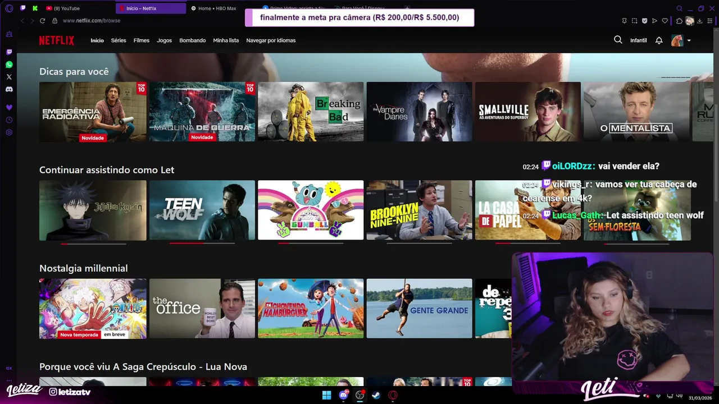This screenshot has width=719, height=404.
Task: Click the browser pin icon
Action: [625, 21]
